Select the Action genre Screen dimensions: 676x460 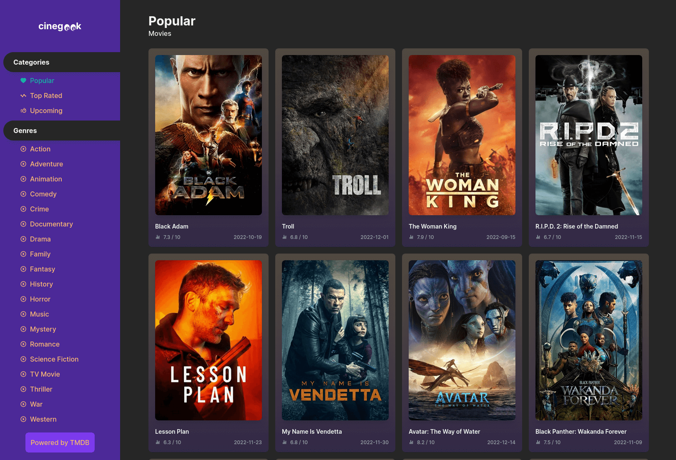(40, 149)
